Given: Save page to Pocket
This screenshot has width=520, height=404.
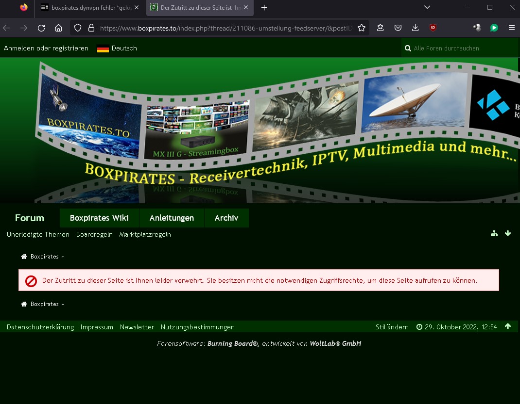Looking at the screenshot, I should click(x=398, y=28).
